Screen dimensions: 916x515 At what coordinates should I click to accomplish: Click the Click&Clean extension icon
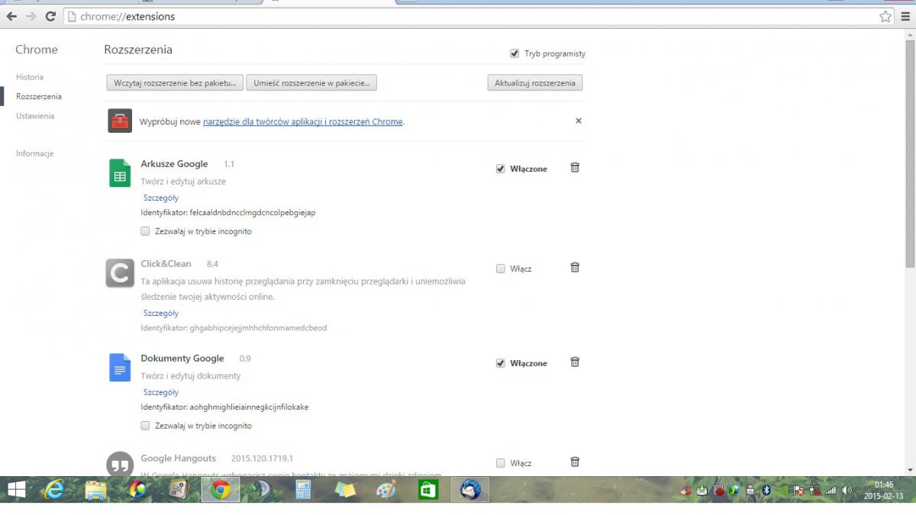coord(120,273)
